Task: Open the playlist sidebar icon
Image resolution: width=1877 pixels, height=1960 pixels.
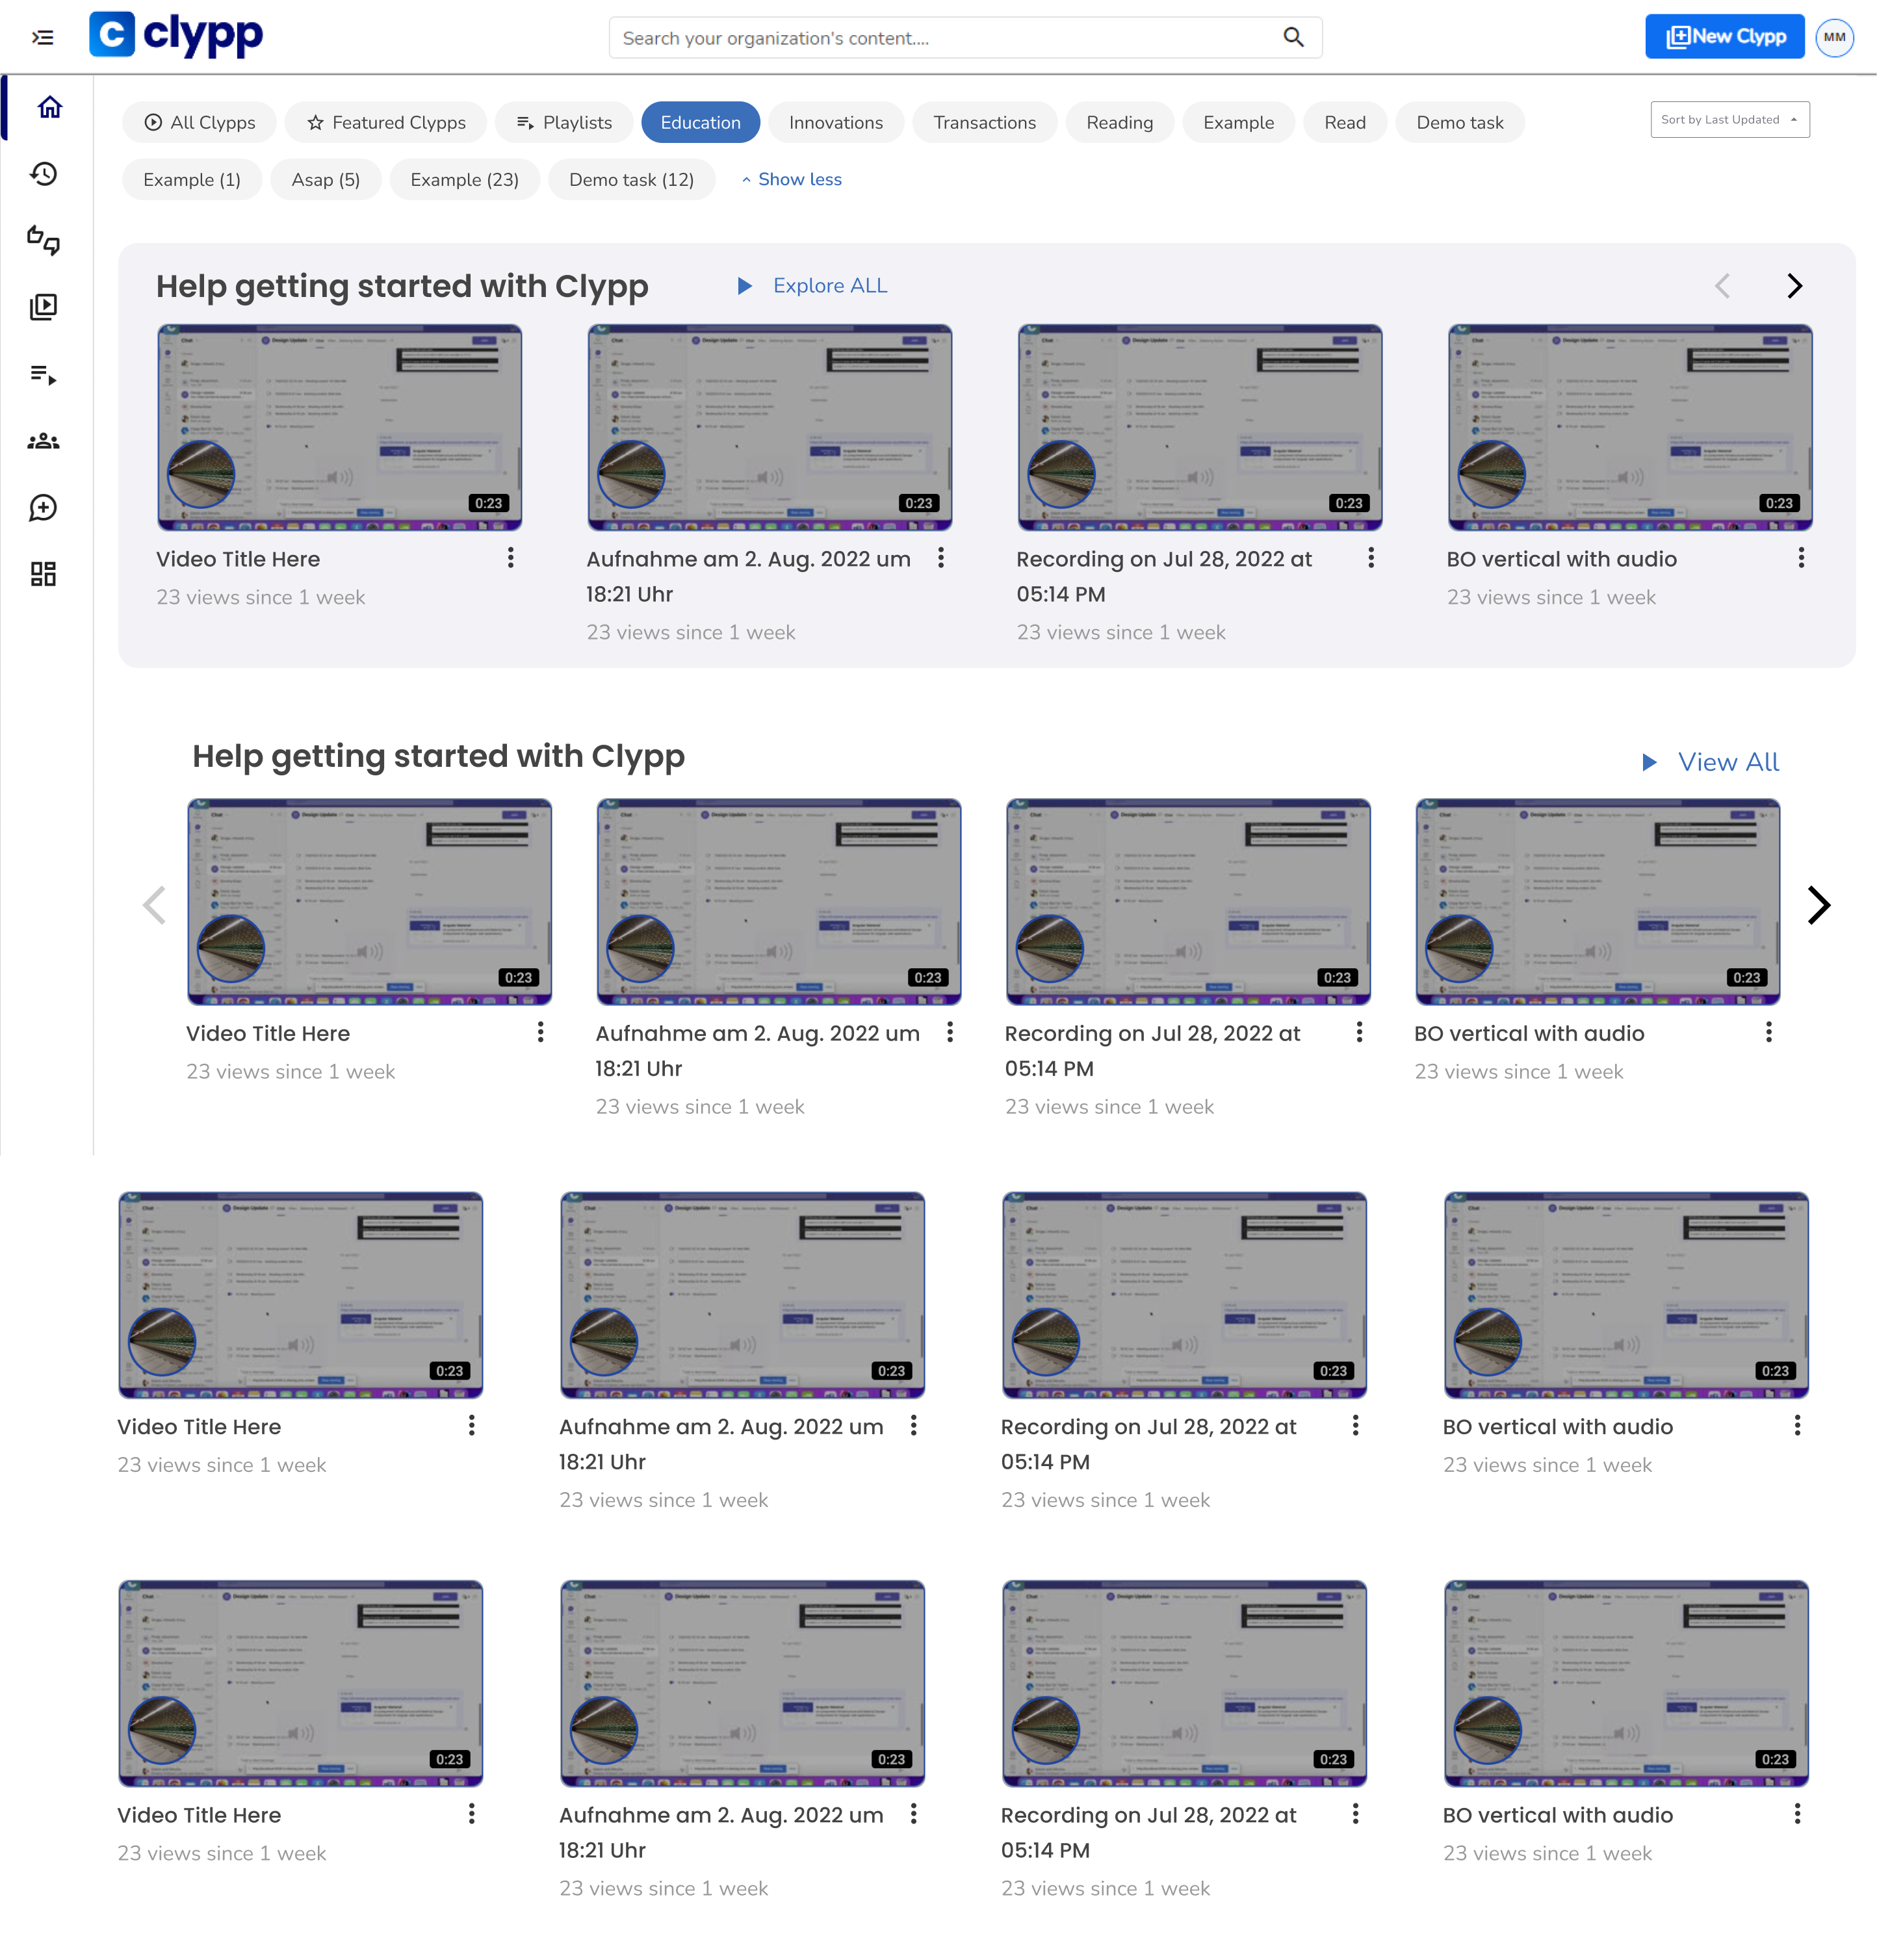Action: click(x=43, y=375)
